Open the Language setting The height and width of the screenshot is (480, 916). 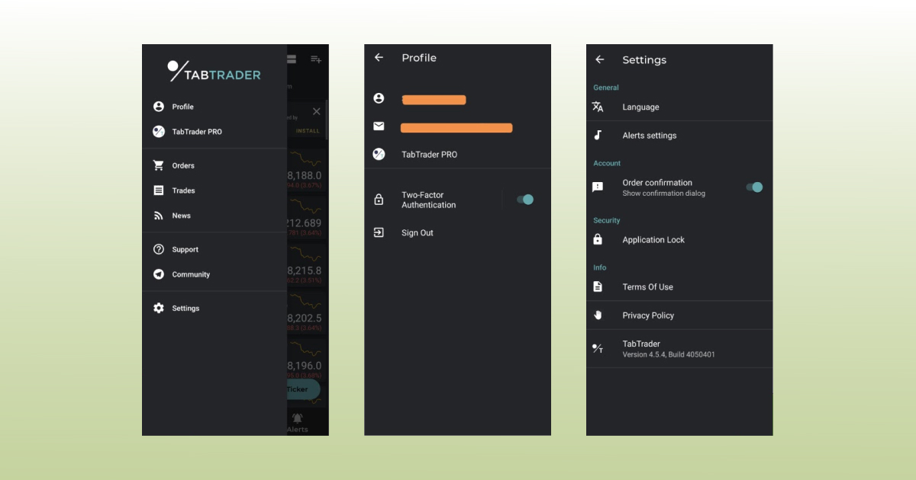640,107
